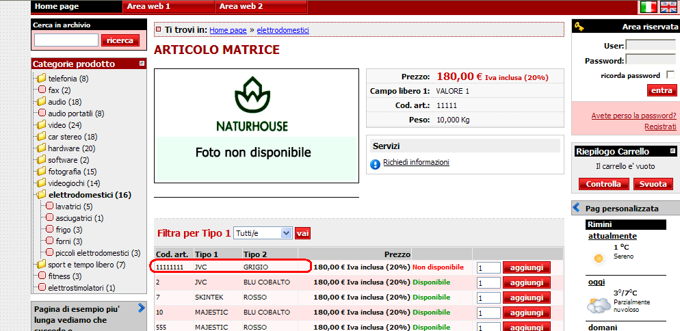Click the ricerca search button

click(120, 40)
